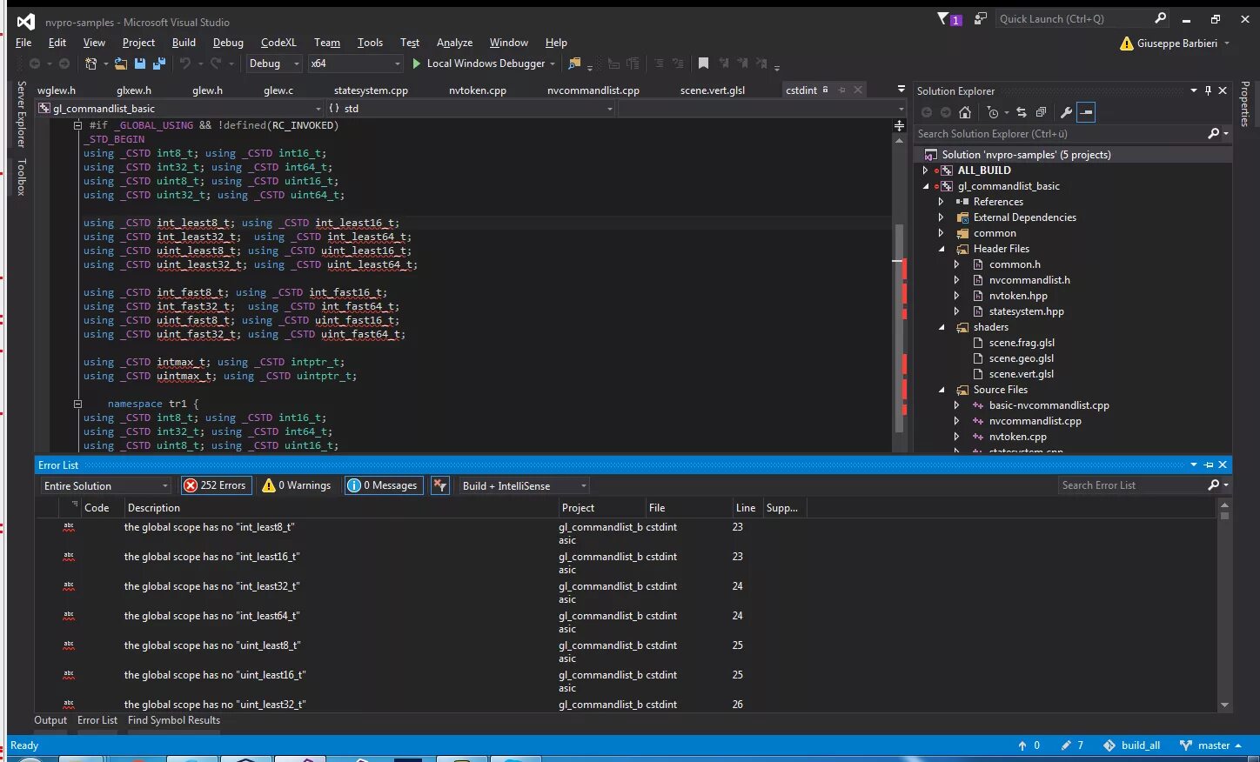Click the Find in Files toolbar icon
The image size is (1260, 762).
tap(573, 63)
